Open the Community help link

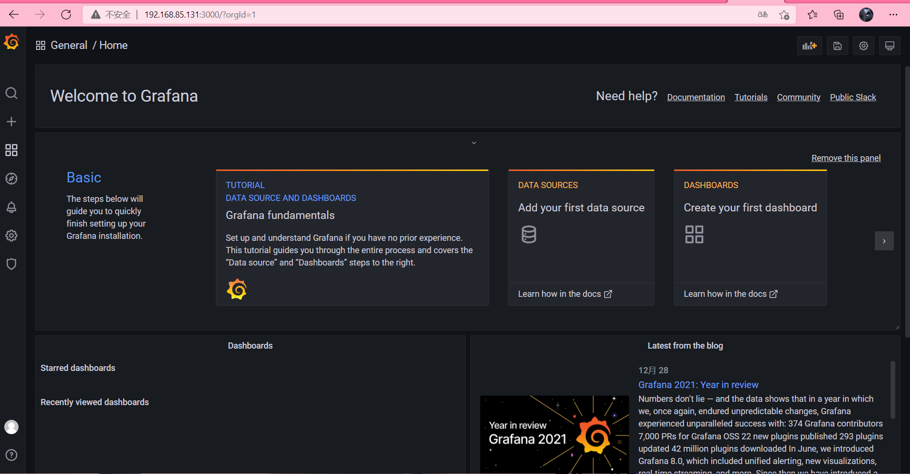(x=799, y=97)
